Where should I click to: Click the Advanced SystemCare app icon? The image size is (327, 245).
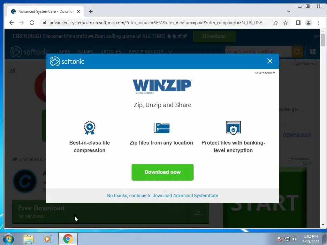pyautogui.click(x=25, y=181)
